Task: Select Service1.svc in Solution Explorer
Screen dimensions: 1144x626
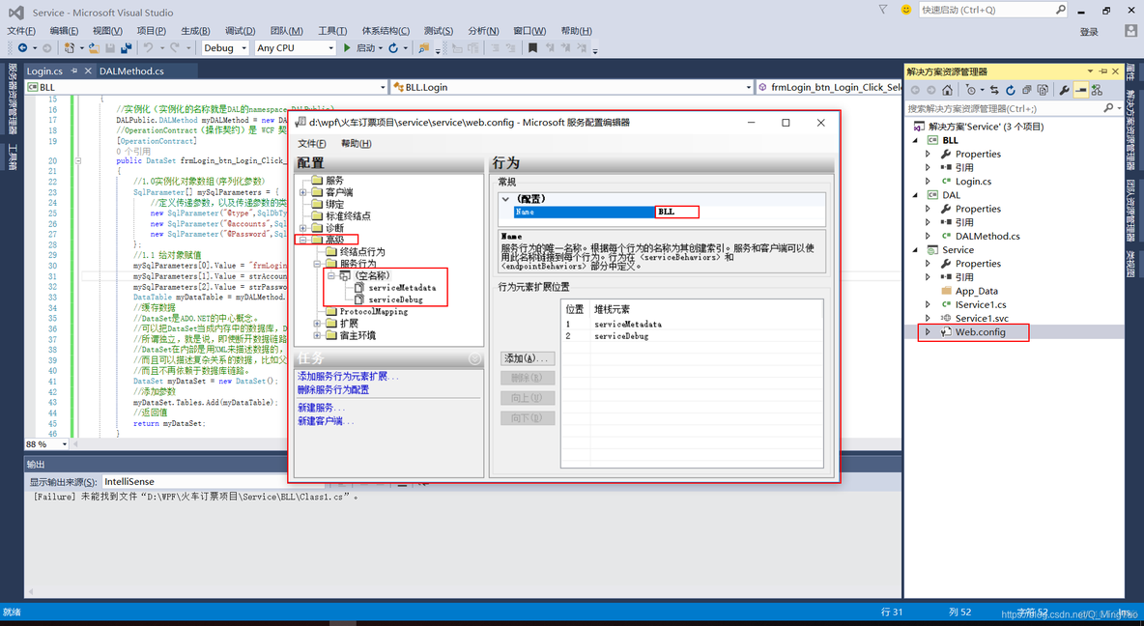Action: (x=982, y=318)
